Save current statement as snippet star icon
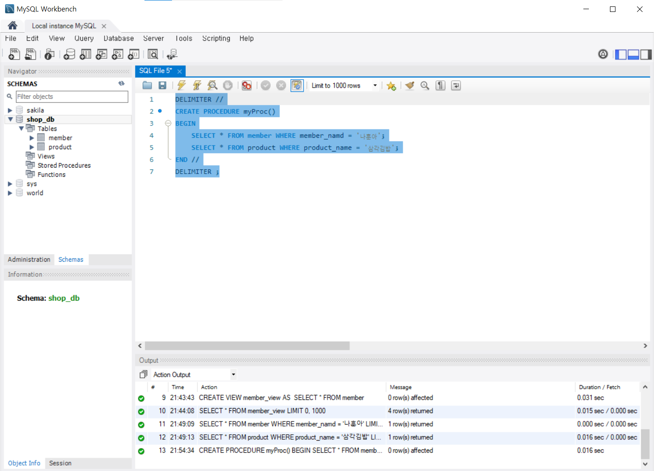654x471 pixels. 391,85
